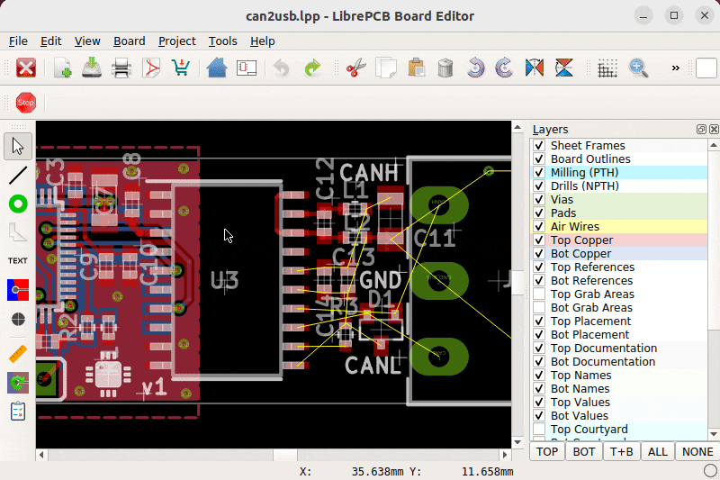Select the measure ruler tool

point(18,354)
